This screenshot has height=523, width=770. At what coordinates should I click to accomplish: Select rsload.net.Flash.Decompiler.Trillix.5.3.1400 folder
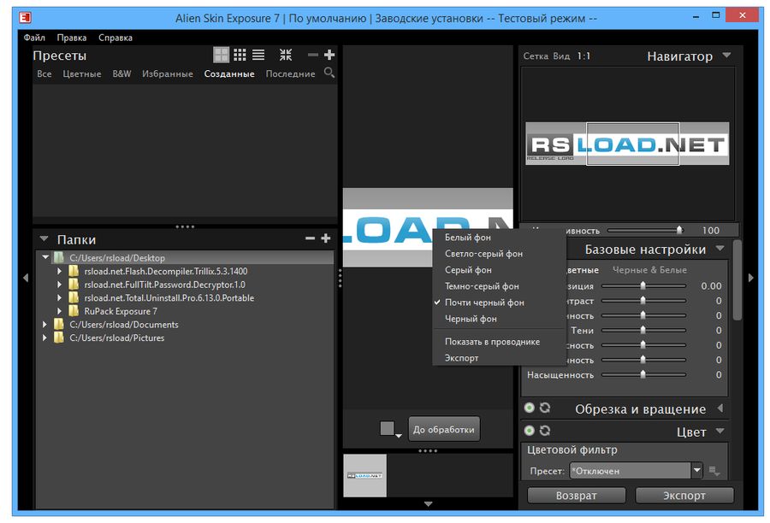coord(165,271)
